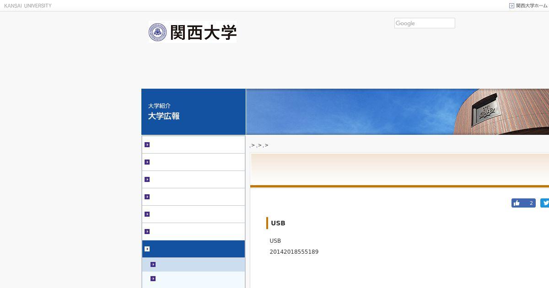Viewport: 549px width, 288px height.
Task: Click the 関西大学 wordmark in the header
Action: 203,32
